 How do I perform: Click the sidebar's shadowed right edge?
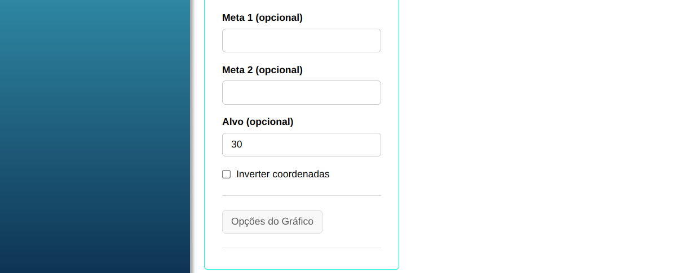click(x=192, y=135)
